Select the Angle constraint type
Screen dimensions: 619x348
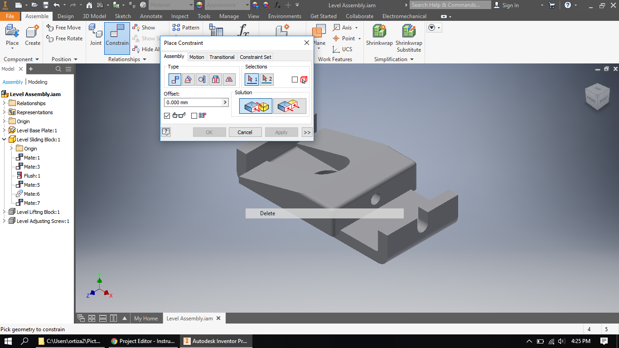[188, 79]
